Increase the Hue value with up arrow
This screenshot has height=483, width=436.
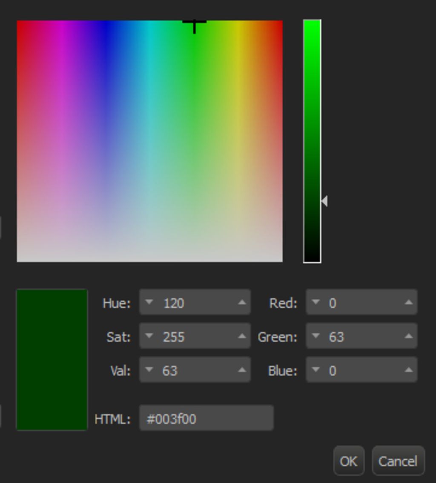click(x=242, y=302)
